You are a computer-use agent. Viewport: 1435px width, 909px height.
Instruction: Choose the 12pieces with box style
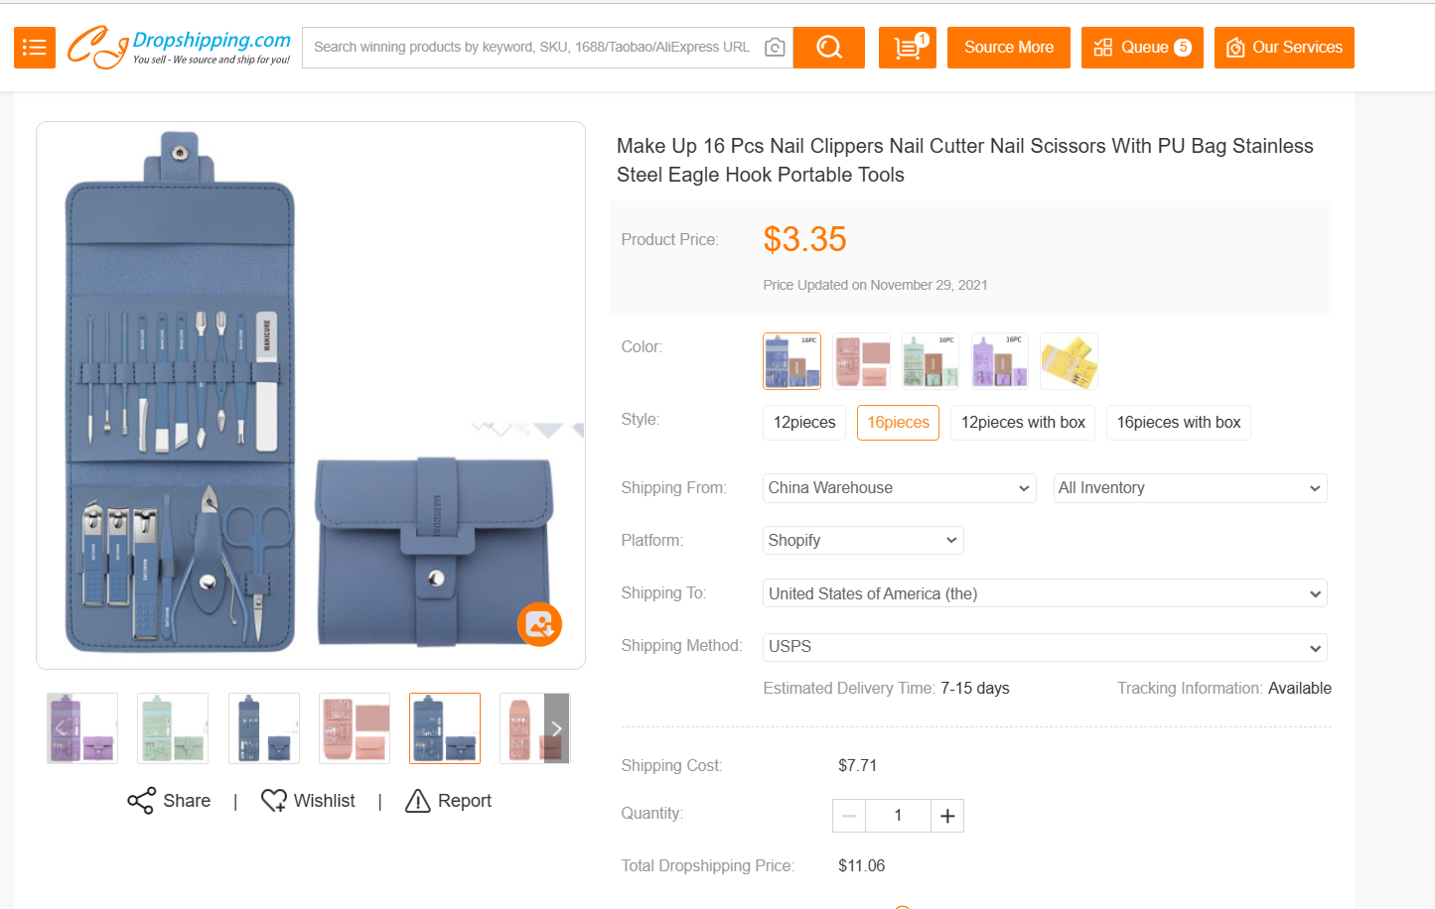(1023, 423)
